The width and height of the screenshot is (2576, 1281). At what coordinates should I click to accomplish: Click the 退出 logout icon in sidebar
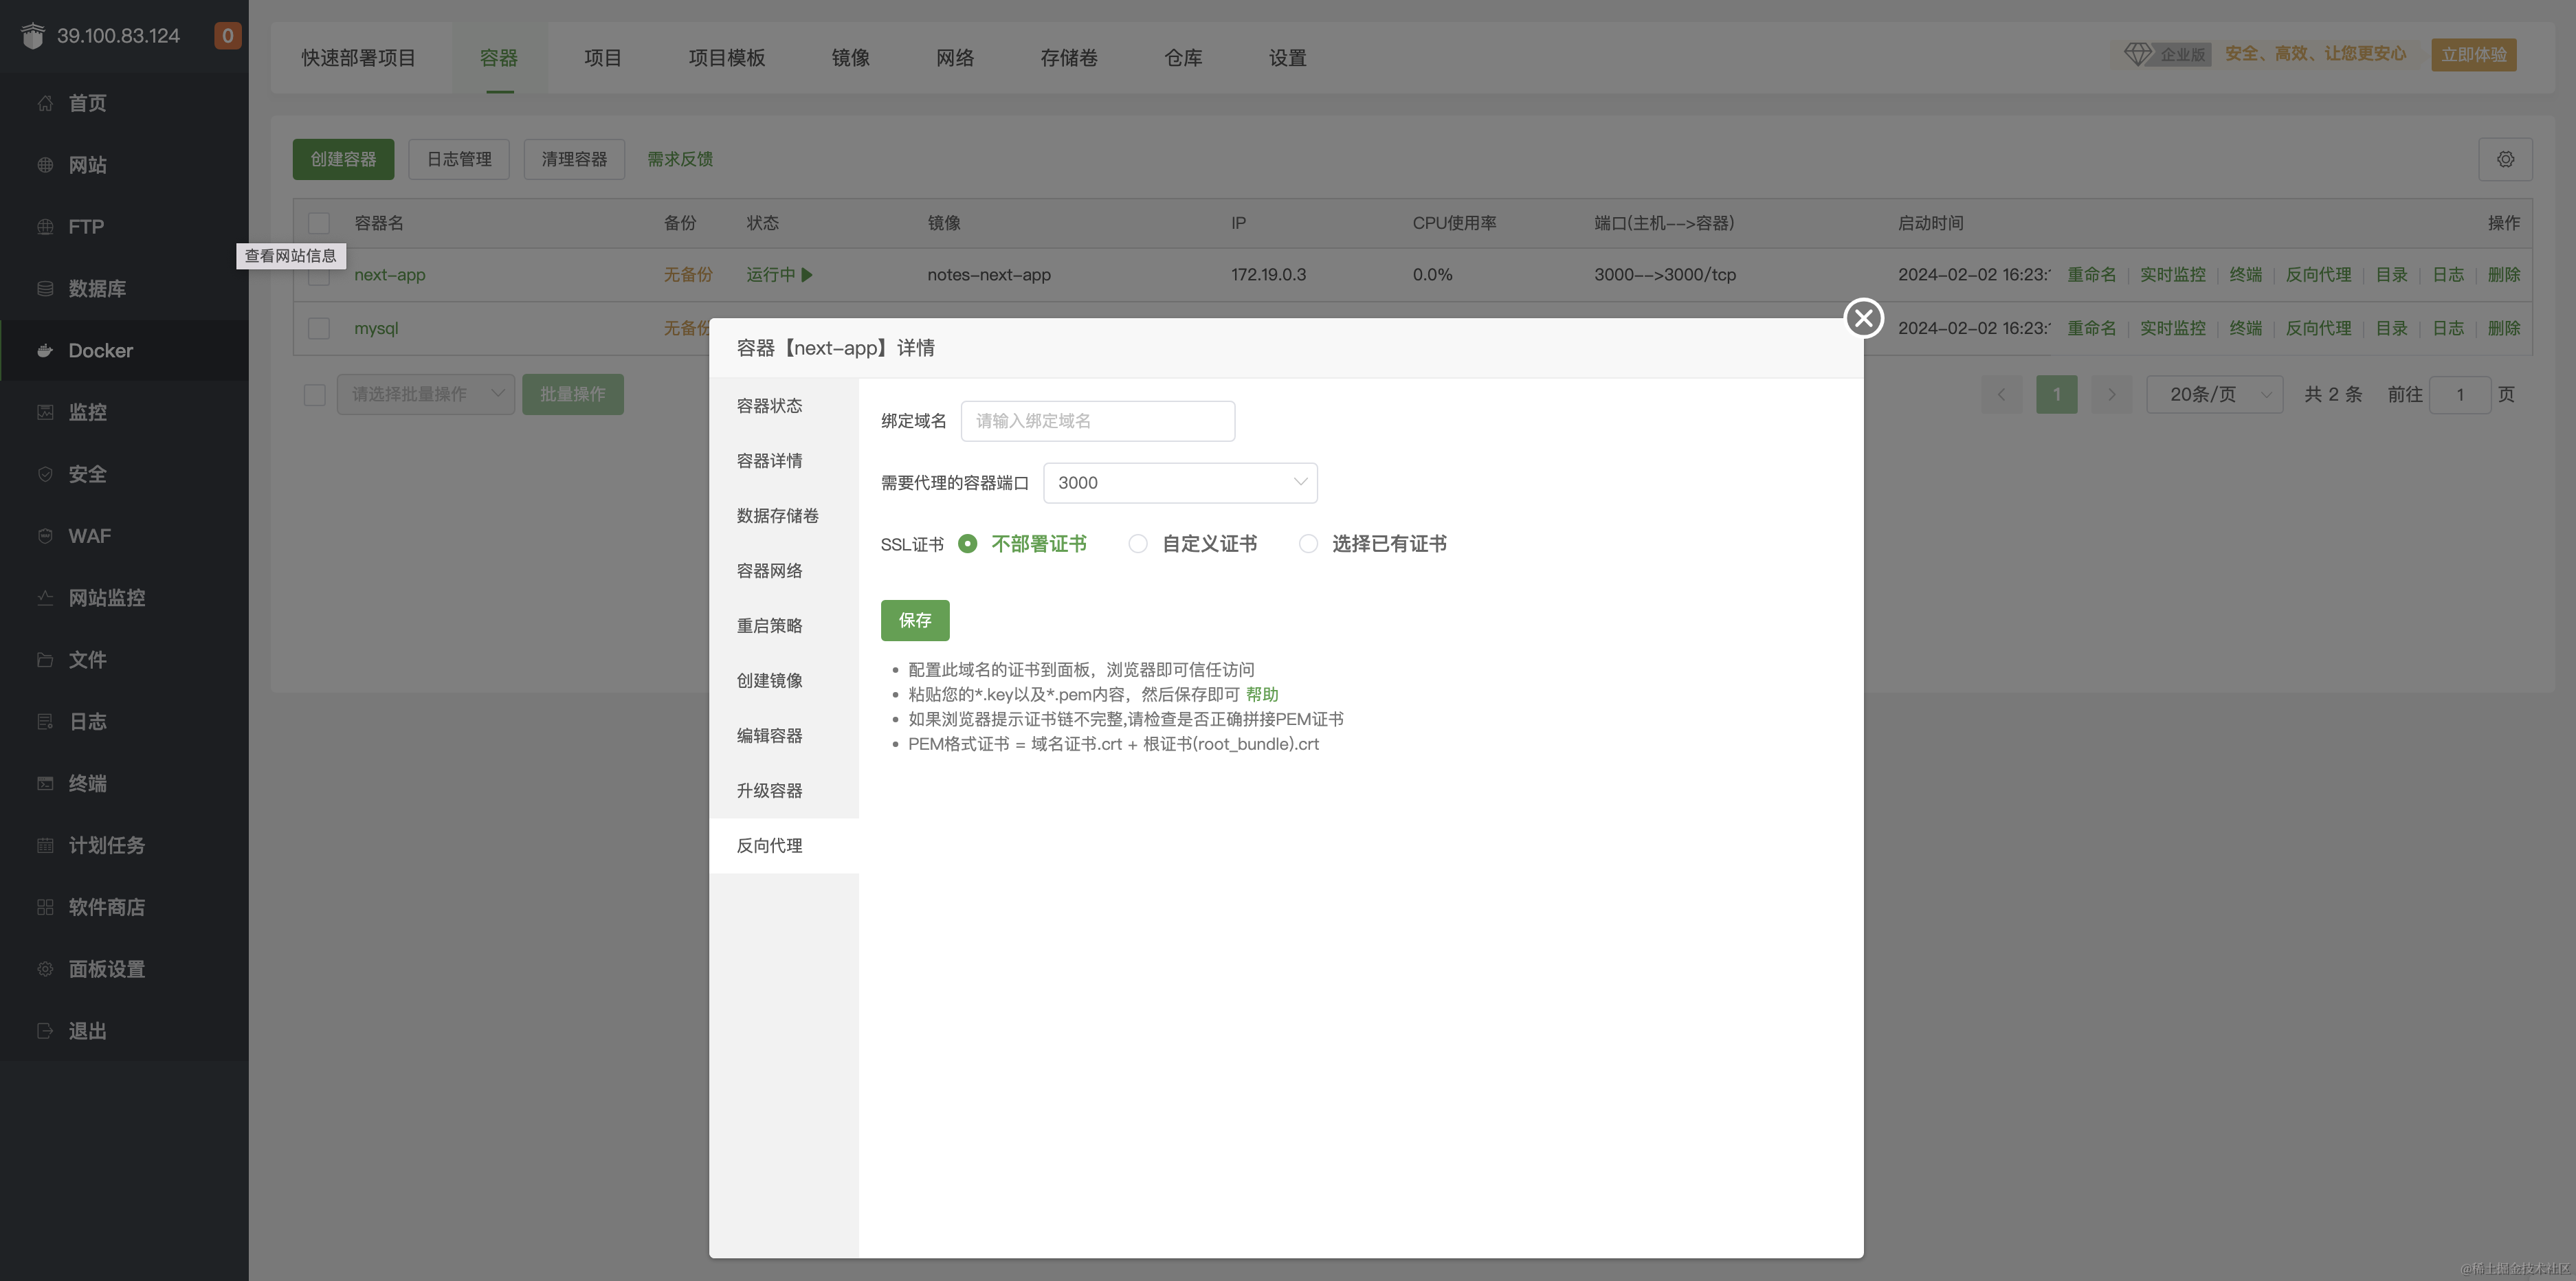tap(44, 1031)
